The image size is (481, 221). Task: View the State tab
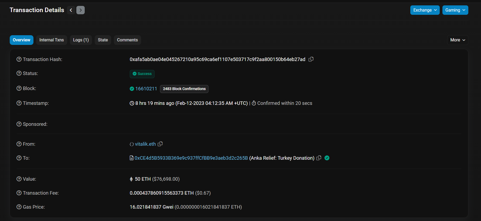coord(103,40)
